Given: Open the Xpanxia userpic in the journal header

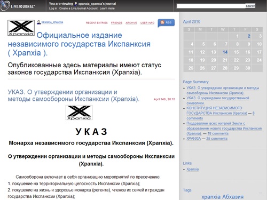Looking at the screenshot, I should (x=21, y=28).
